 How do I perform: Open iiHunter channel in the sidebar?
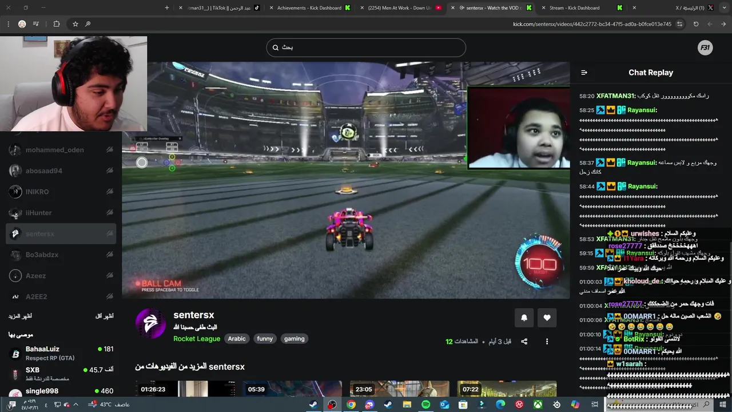[61, 213]
